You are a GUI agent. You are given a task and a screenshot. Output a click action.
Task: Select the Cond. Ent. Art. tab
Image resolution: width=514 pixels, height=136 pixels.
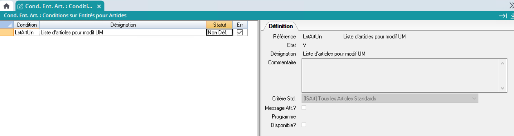point(59,6)
